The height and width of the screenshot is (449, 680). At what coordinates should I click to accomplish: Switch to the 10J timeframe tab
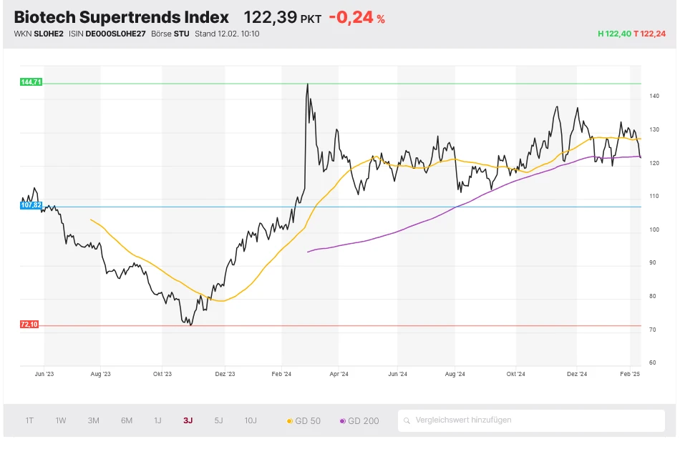(x=250, y=420)
